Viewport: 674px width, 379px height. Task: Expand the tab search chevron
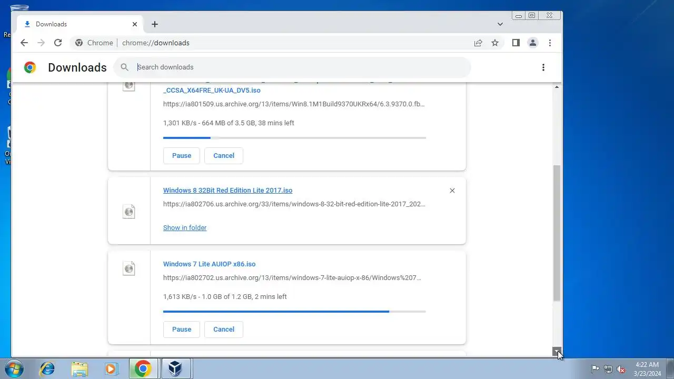click(500, 24)
